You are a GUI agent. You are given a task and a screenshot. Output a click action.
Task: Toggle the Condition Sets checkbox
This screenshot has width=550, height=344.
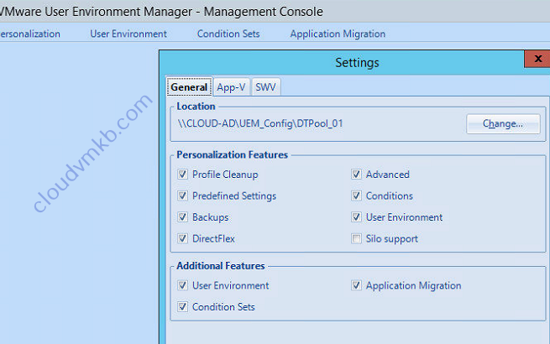[x=182, y=307]
